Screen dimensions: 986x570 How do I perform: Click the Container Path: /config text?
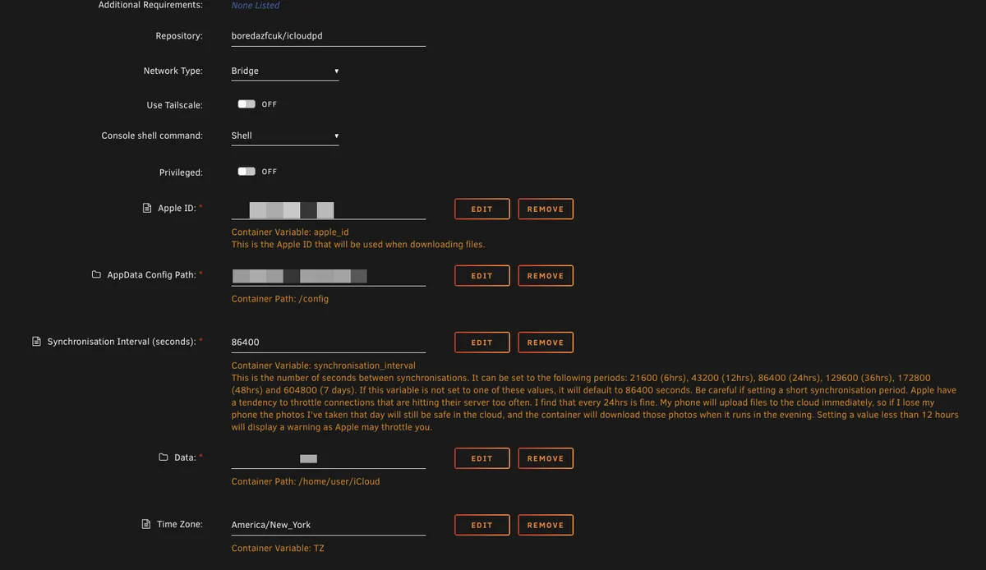280,299
